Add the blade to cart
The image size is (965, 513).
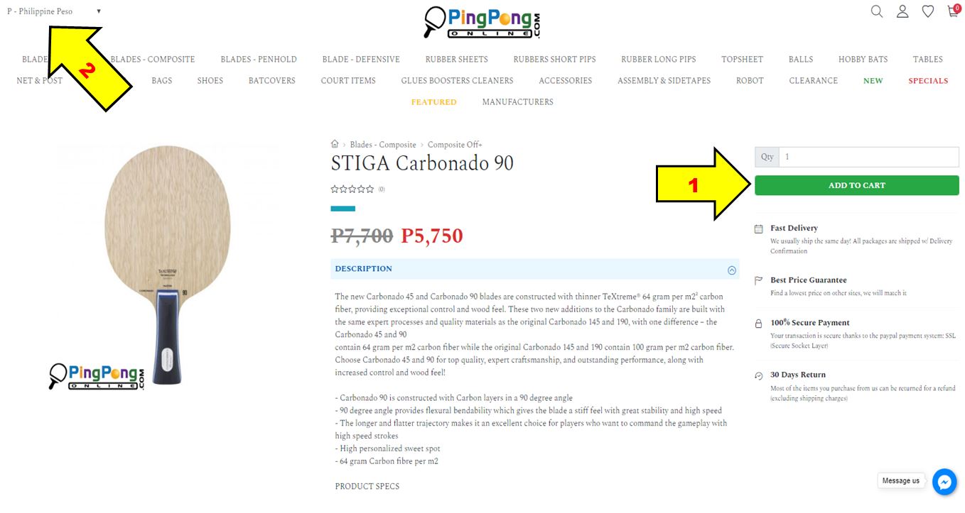(856, 185)
